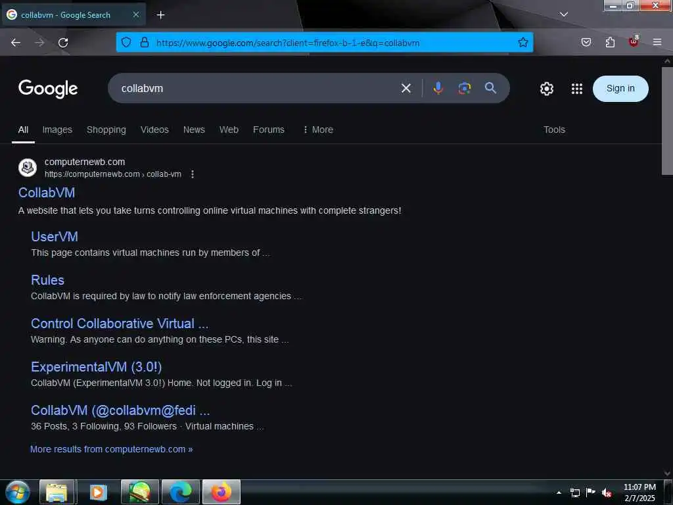
Task: List all tabs with the chevron
Action: pyautogui.click(x=563, y=14)
